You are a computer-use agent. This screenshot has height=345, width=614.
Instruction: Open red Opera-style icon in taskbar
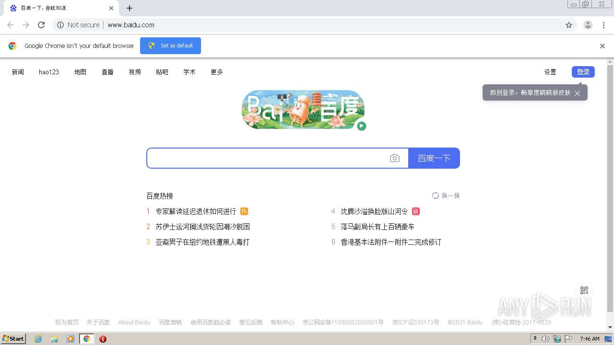103,339
